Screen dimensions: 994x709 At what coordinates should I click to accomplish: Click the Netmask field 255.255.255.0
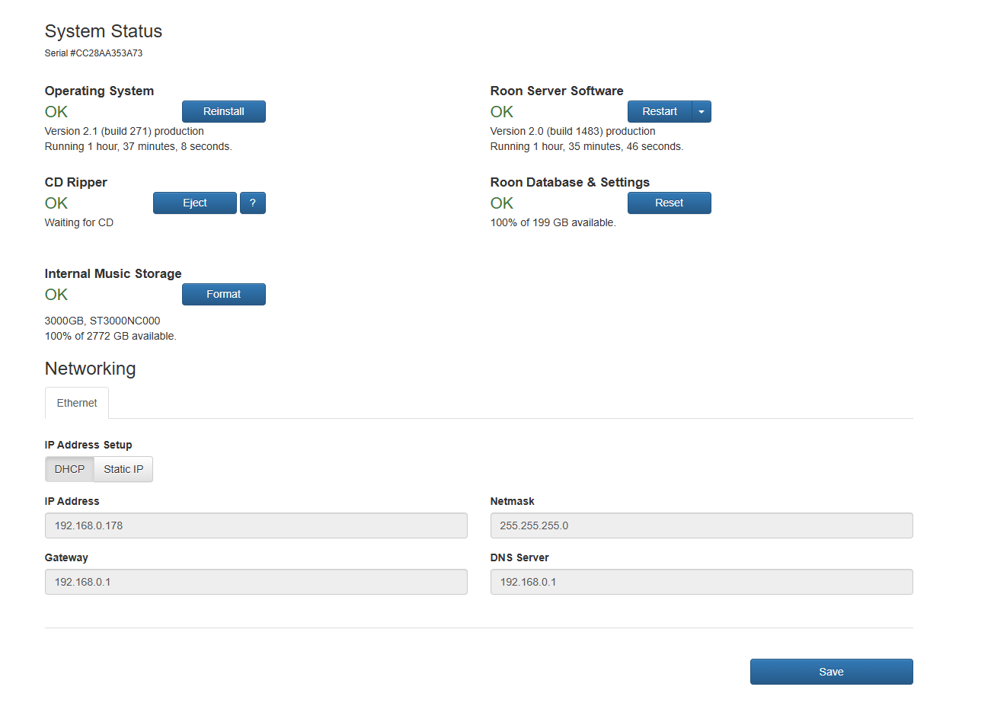coord(702,525)
